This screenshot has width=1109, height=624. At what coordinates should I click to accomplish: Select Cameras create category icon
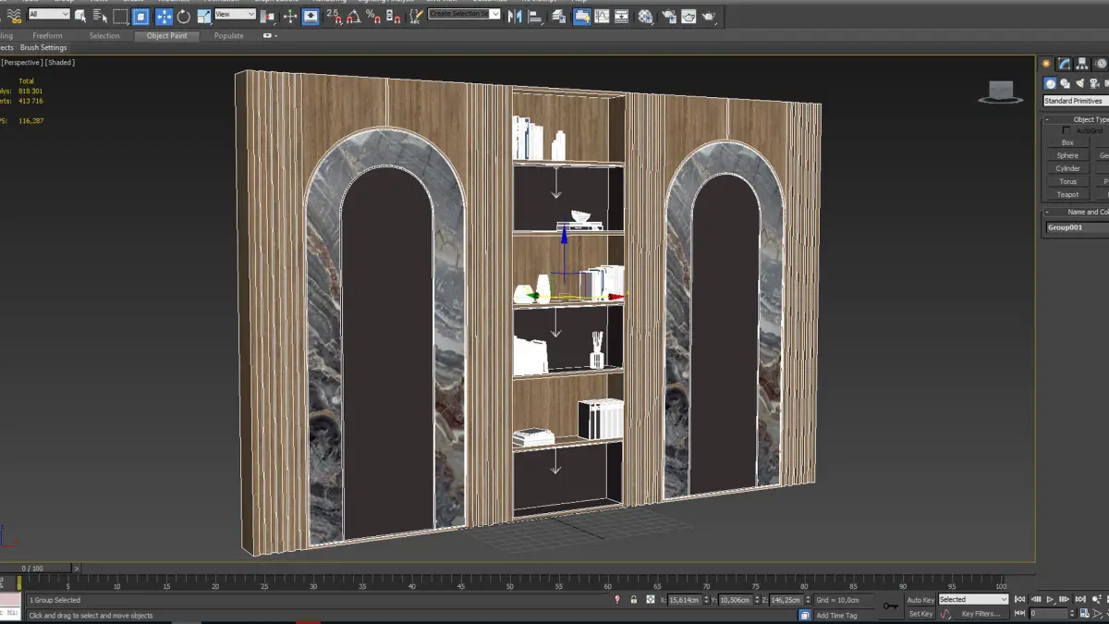1094,83
